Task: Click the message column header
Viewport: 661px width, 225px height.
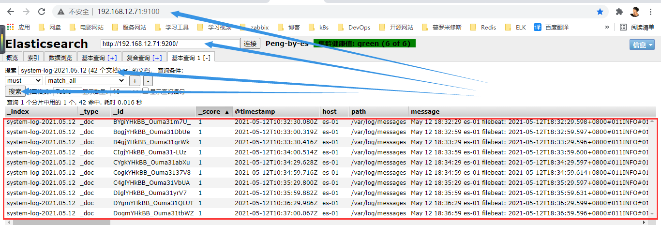Action: tap(532, 112)
